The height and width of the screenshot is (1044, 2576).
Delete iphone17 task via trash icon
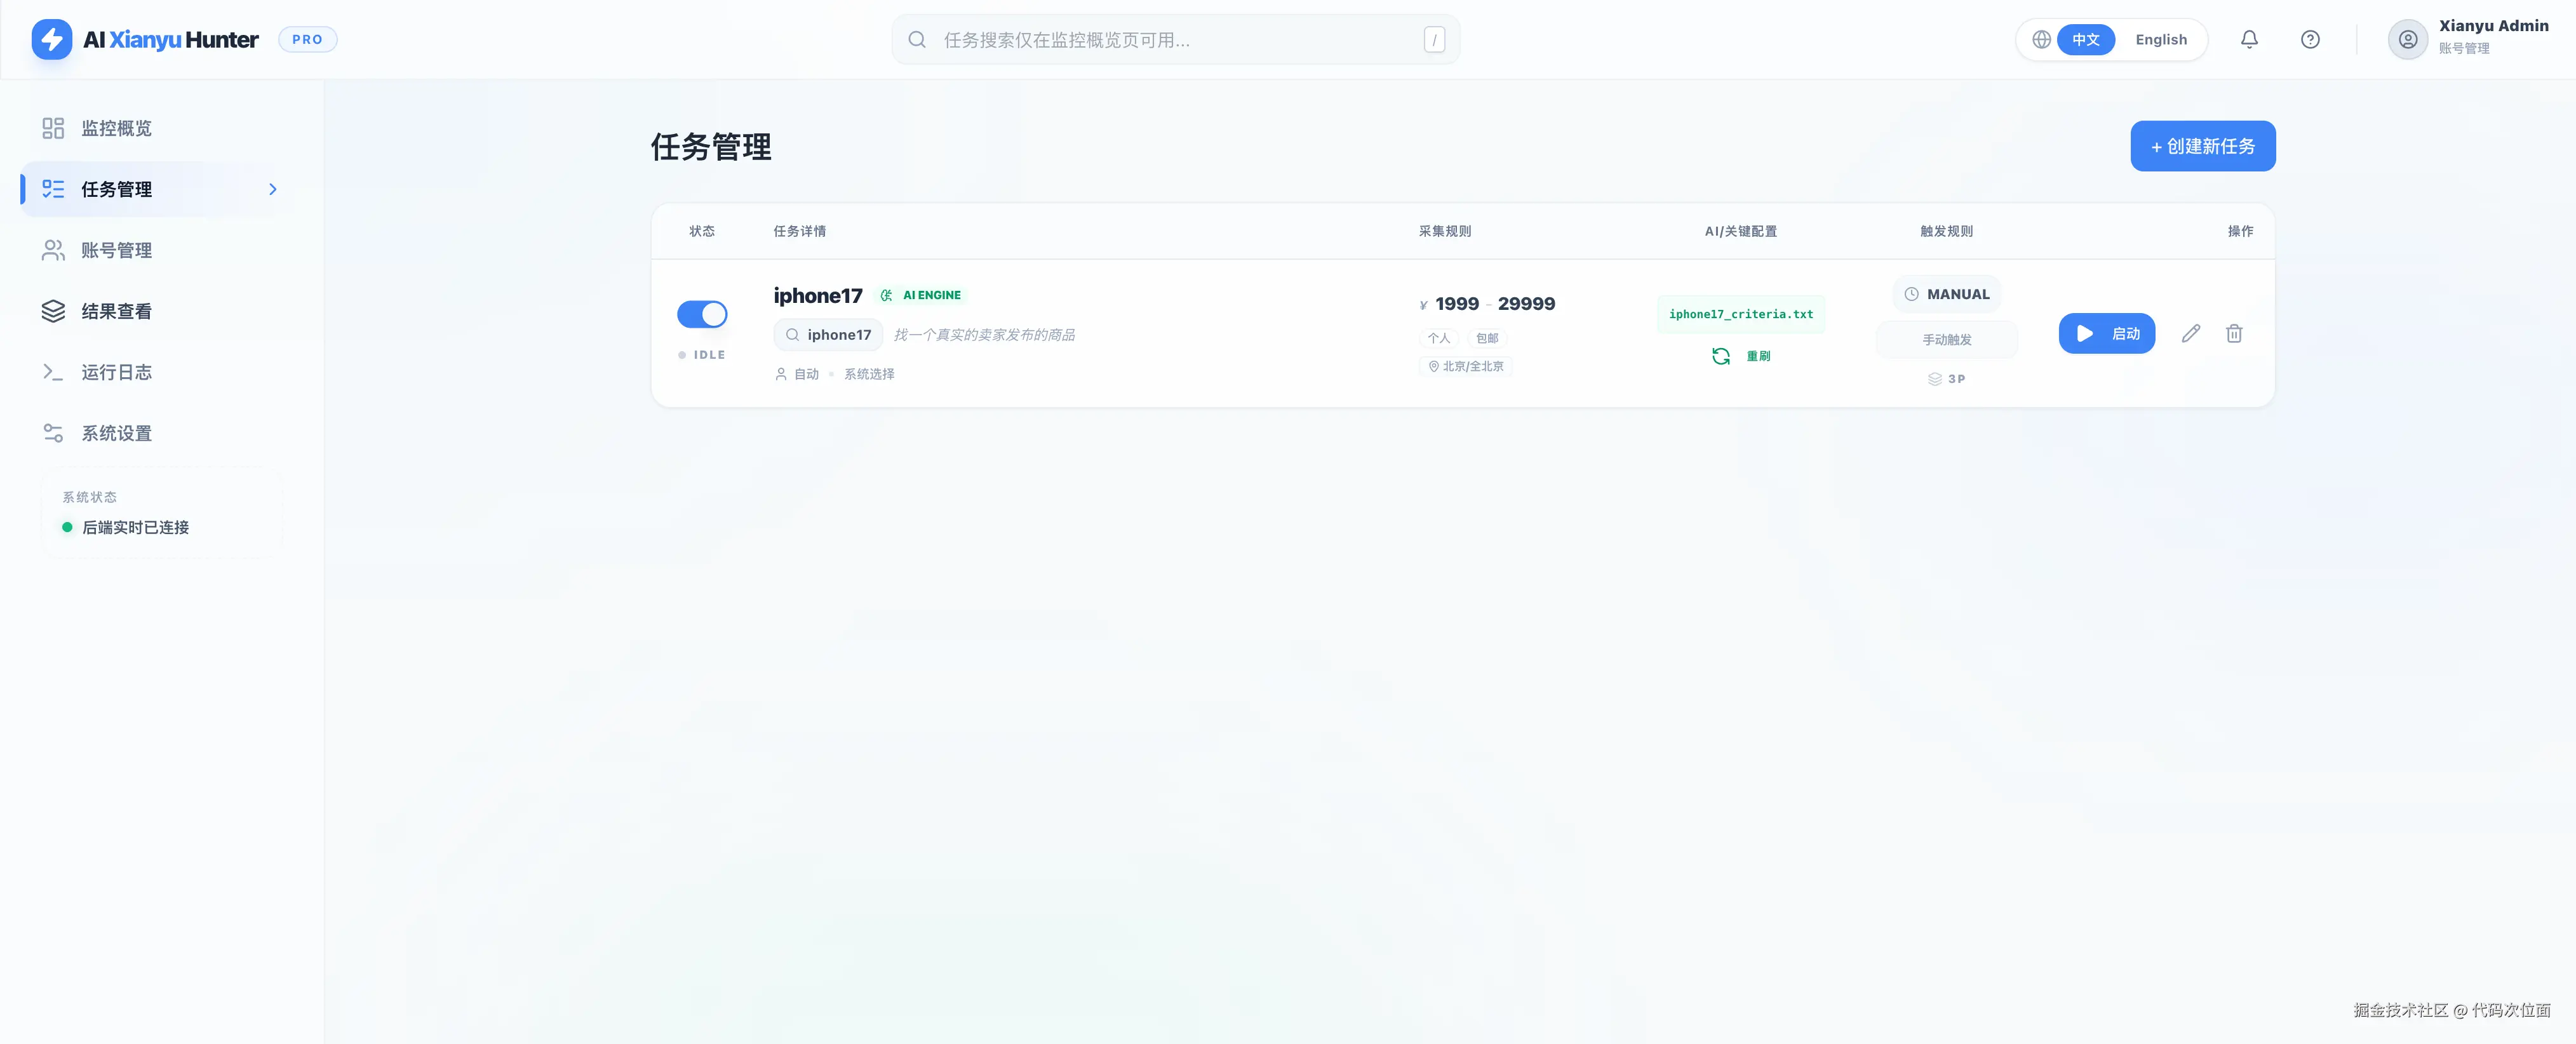tap(2234, 334)
